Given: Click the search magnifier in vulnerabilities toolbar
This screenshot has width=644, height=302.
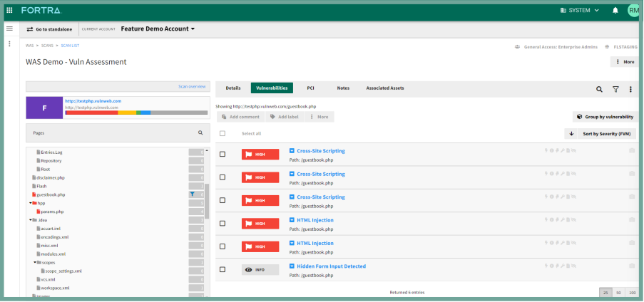Looking at the screenshot, I should [599, 89].
